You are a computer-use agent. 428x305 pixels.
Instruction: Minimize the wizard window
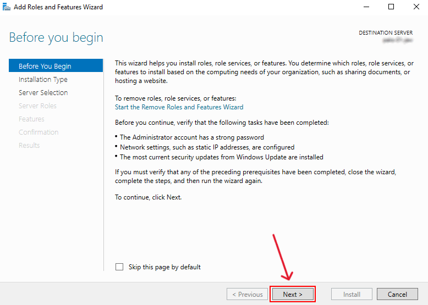(366, 7)
